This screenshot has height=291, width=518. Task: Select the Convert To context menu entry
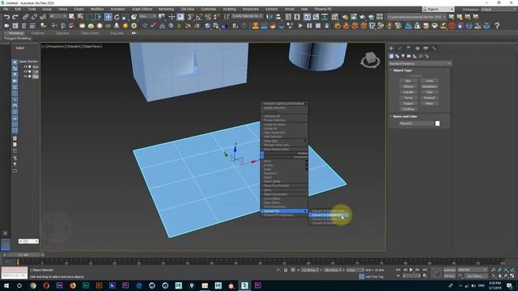point(284,211)
